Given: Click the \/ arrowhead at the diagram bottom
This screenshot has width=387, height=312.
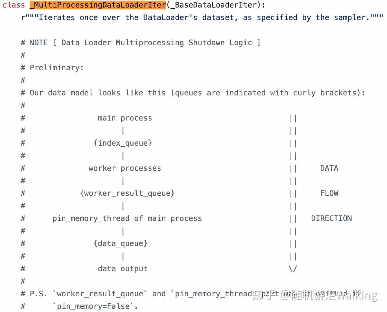Looking at the screenshot, I should pyautogui.click(x=293, y=269).
